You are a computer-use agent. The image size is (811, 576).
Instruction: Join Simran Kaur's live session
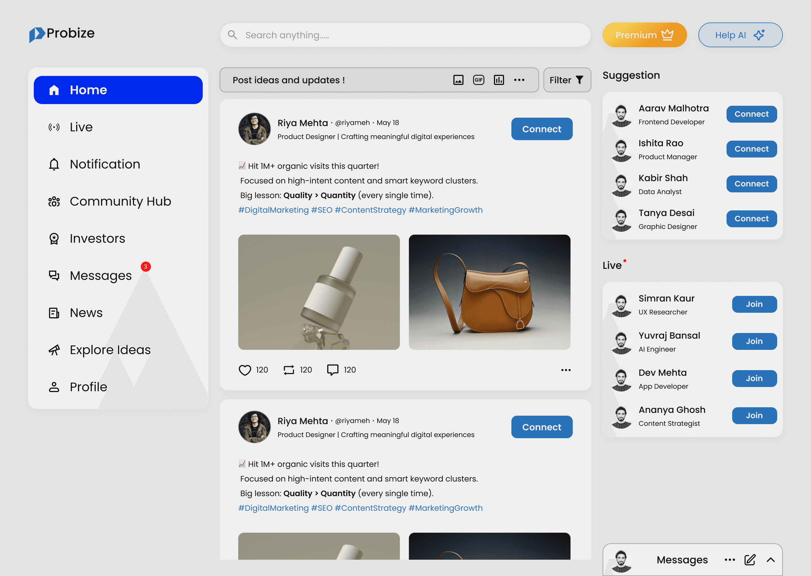tap(755, 304)
